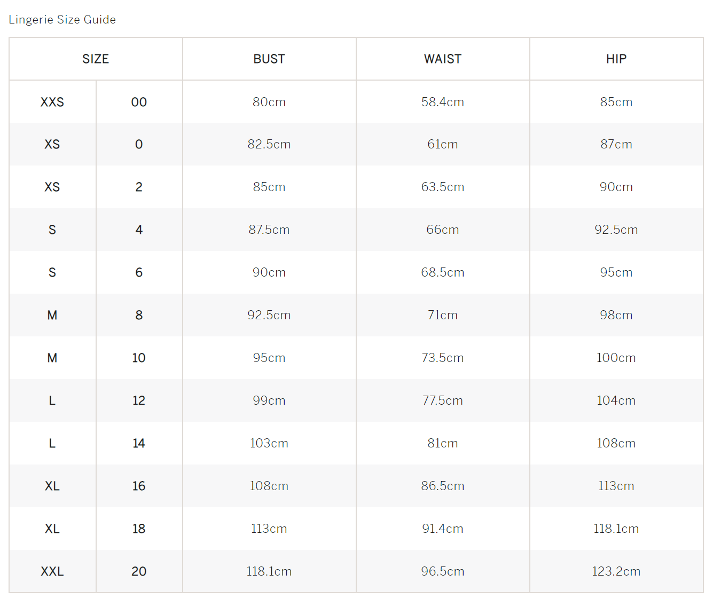Viewport: 713px width, 606px height.
Task: Click the 82.5cm bust value
Action: [269, 145]
